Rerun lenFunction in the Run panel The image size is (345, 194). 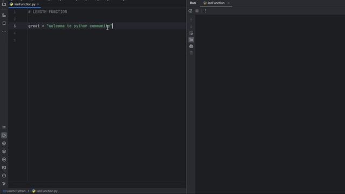pos(190,11)
